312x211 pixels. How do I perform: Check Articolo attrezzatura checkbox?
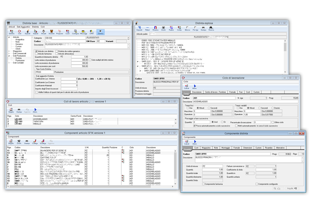(x=57, y=54)
